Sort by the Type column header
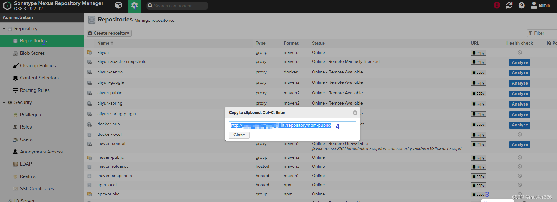The image size is (557, 202). click(x=266, y=43)
